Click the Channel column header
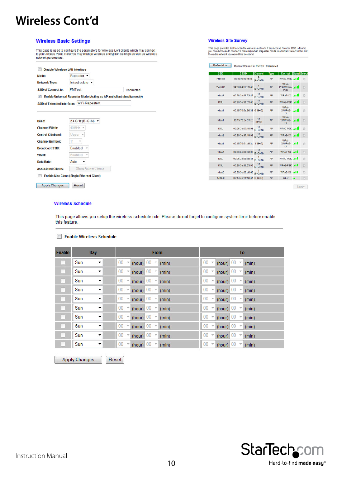342x482 pixels. (x=259, y=73)
